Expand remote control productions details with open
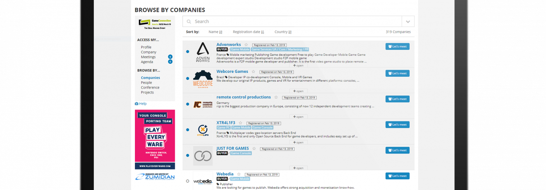The height and width of the screenshot is (190, 546). tap(298, 117)
